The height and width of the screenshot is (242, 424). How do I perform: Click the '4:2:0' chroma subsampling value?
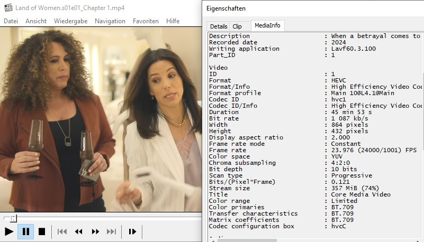[x=340, y=163]
